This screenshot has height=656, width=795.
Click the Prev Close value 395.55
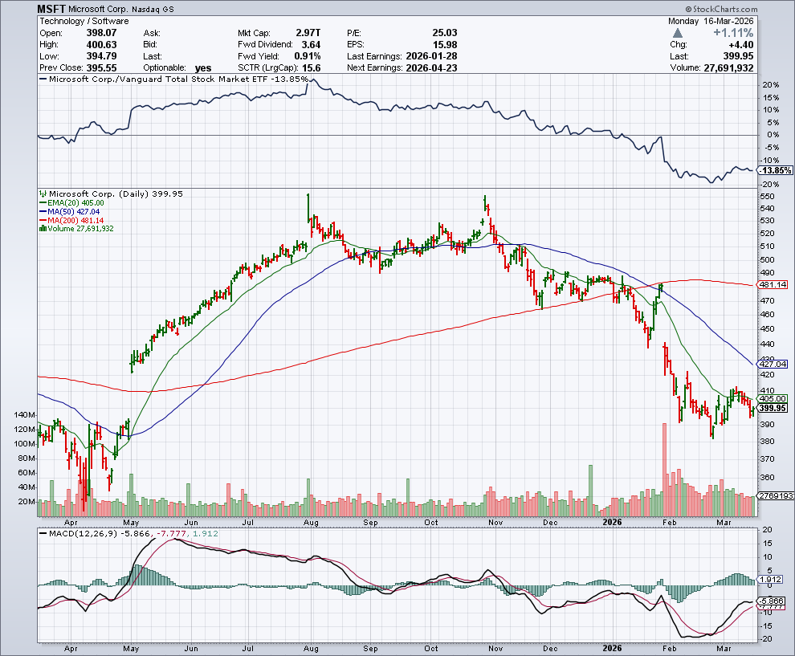[101, 68]
